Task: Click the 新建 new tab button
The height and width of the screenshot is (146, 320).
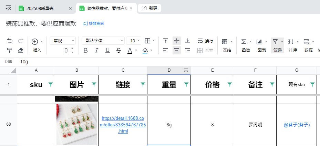Action: coord(149,8)
